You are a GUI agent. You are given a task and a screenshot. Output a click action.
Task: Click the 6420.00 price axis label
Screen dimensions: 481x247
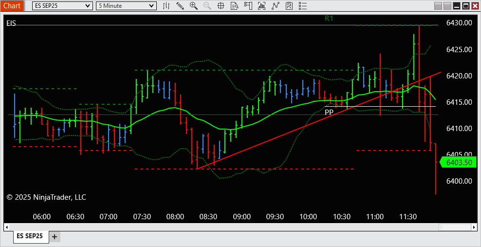(x=459, y=76)
